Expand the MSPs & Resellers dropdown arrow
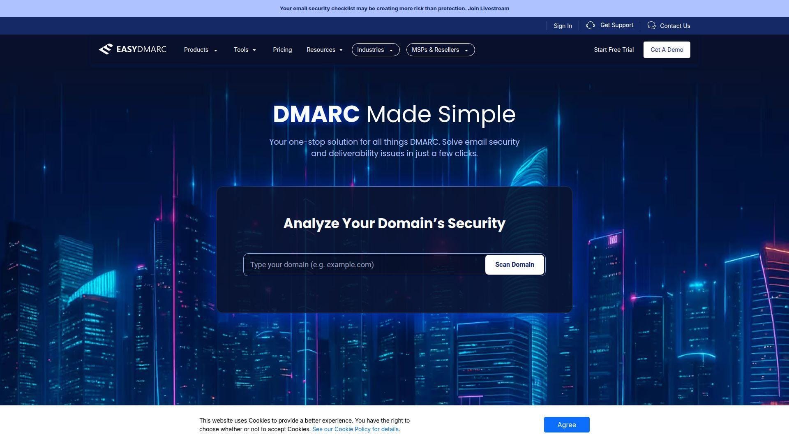Screen dimensions: 789x444 [x=466, y=50]
